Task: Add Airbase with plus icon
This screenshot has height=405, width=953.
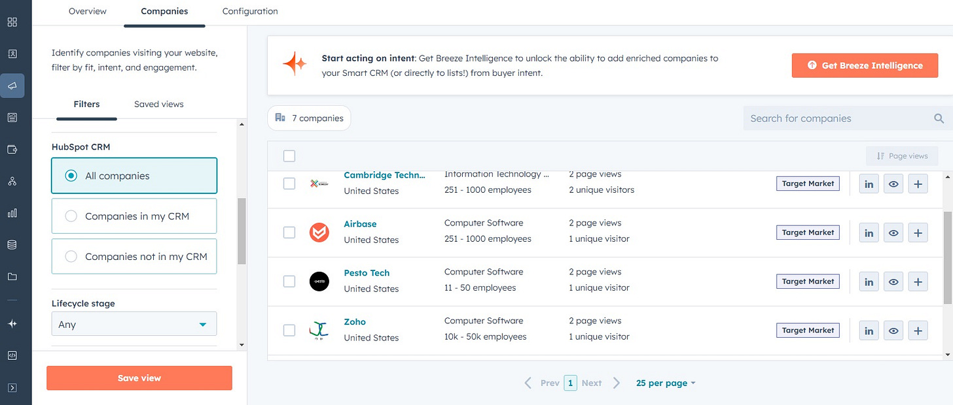Action: 918,233
